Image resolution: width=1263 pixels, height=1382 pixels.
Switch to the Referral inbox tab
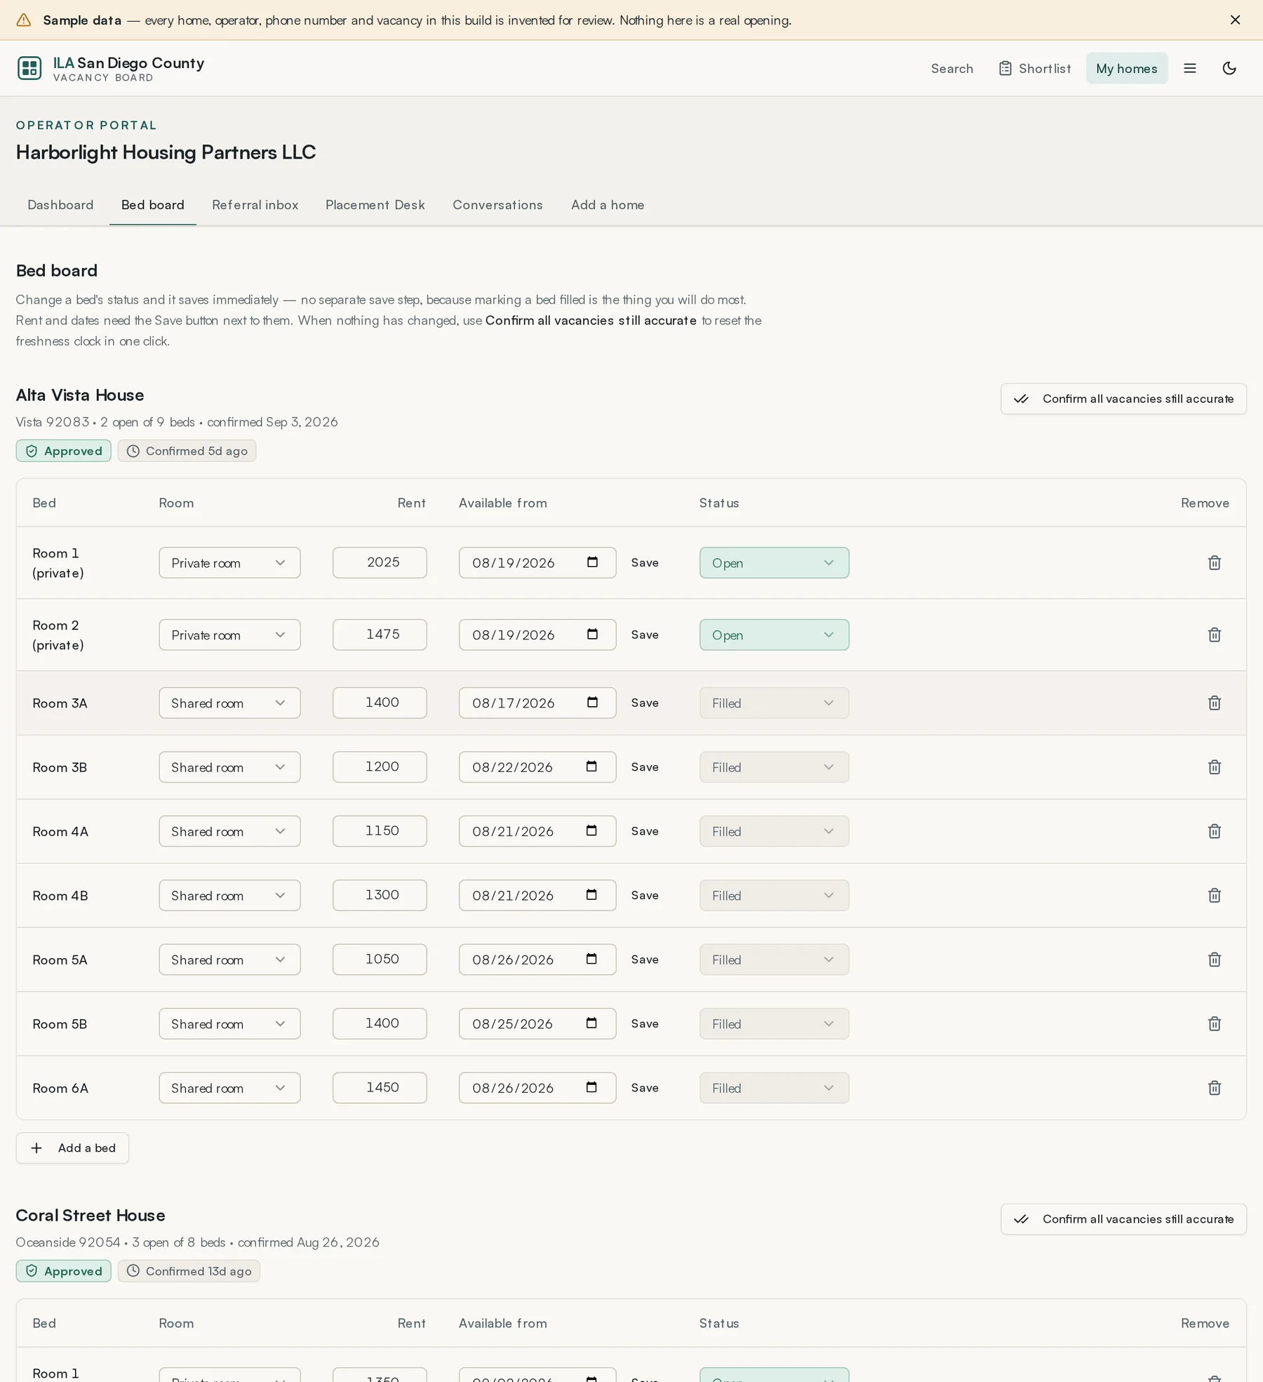(x=255, y=205)
